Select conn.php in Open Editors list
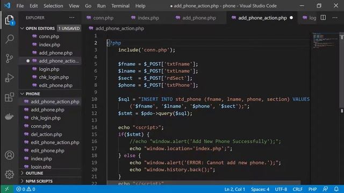The height and width of the screenshot is (193, 344). click(x=49, y=36)
